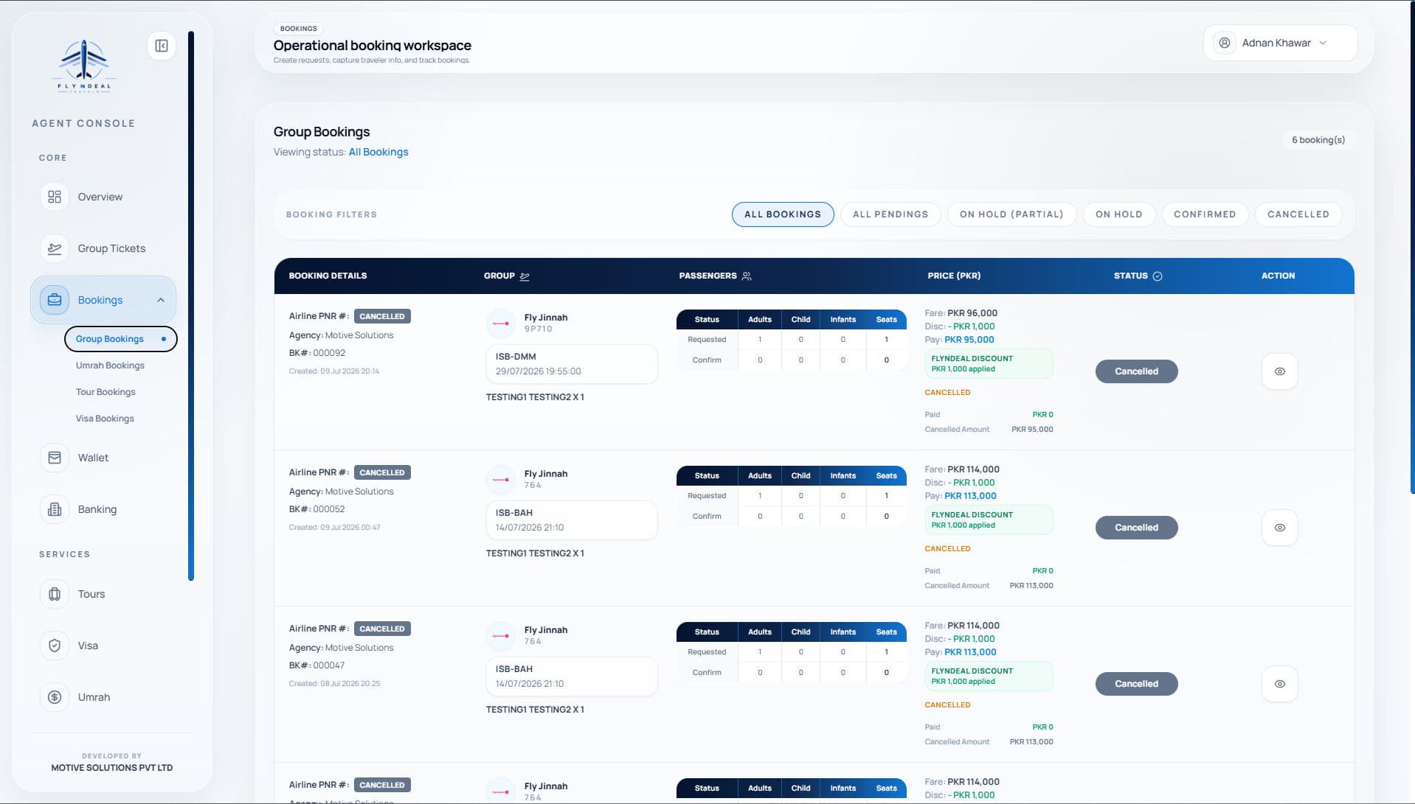Go to Visa Bookings
This screenshot has height=804, width=1415.
(105, 419)
